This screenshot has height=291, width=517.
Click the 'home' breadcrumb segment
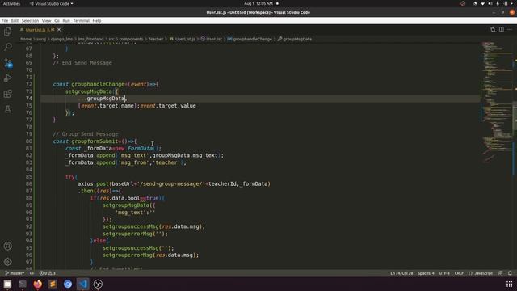(26, 39)
